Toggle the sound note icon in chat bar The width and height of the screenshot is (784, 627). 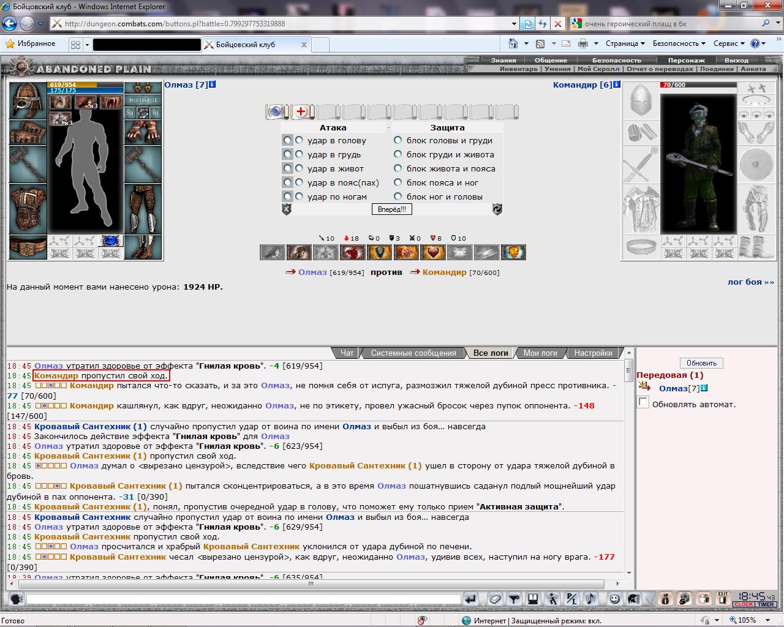point(591,599)
